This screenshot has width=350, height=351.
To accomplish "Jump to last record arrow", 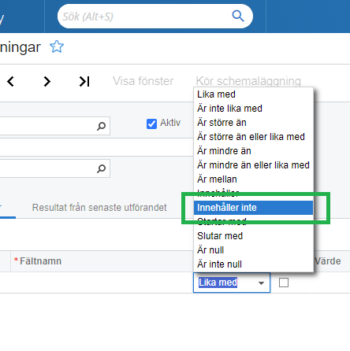I will pos(84,81).
